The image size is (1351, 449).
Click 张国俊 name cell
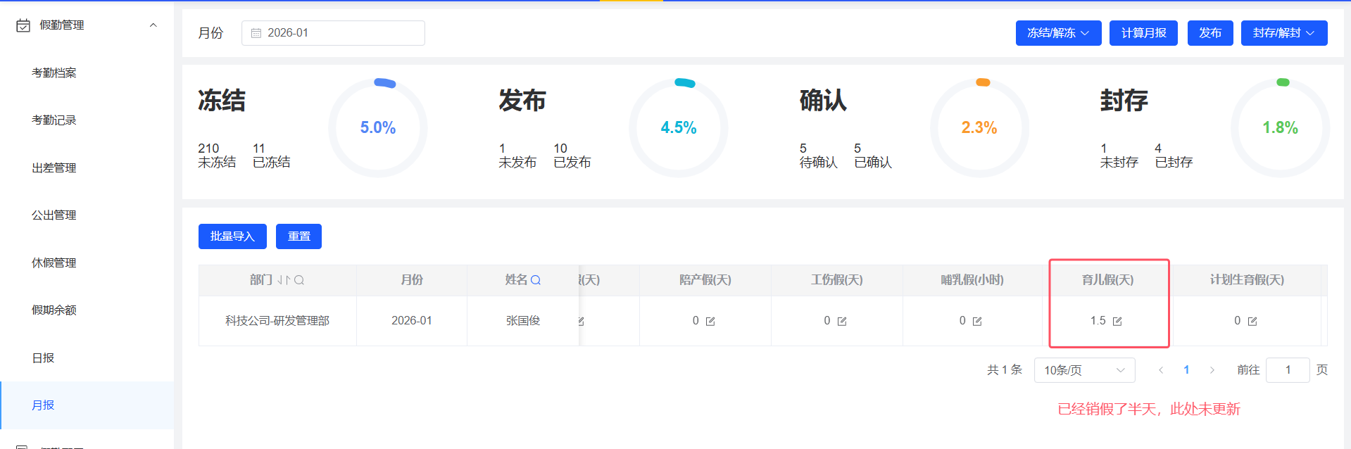pyautogui.click(x=523, y=321)
